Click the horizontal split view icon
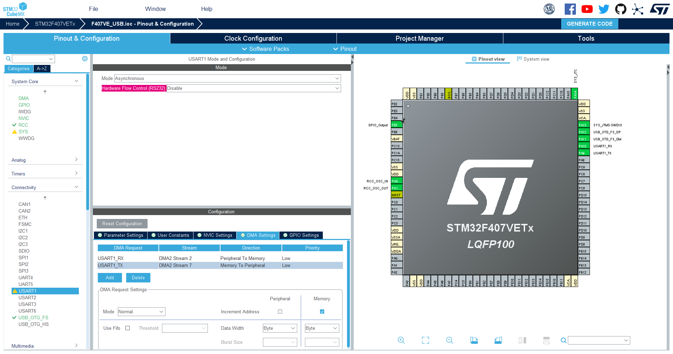 click(546, 340)
